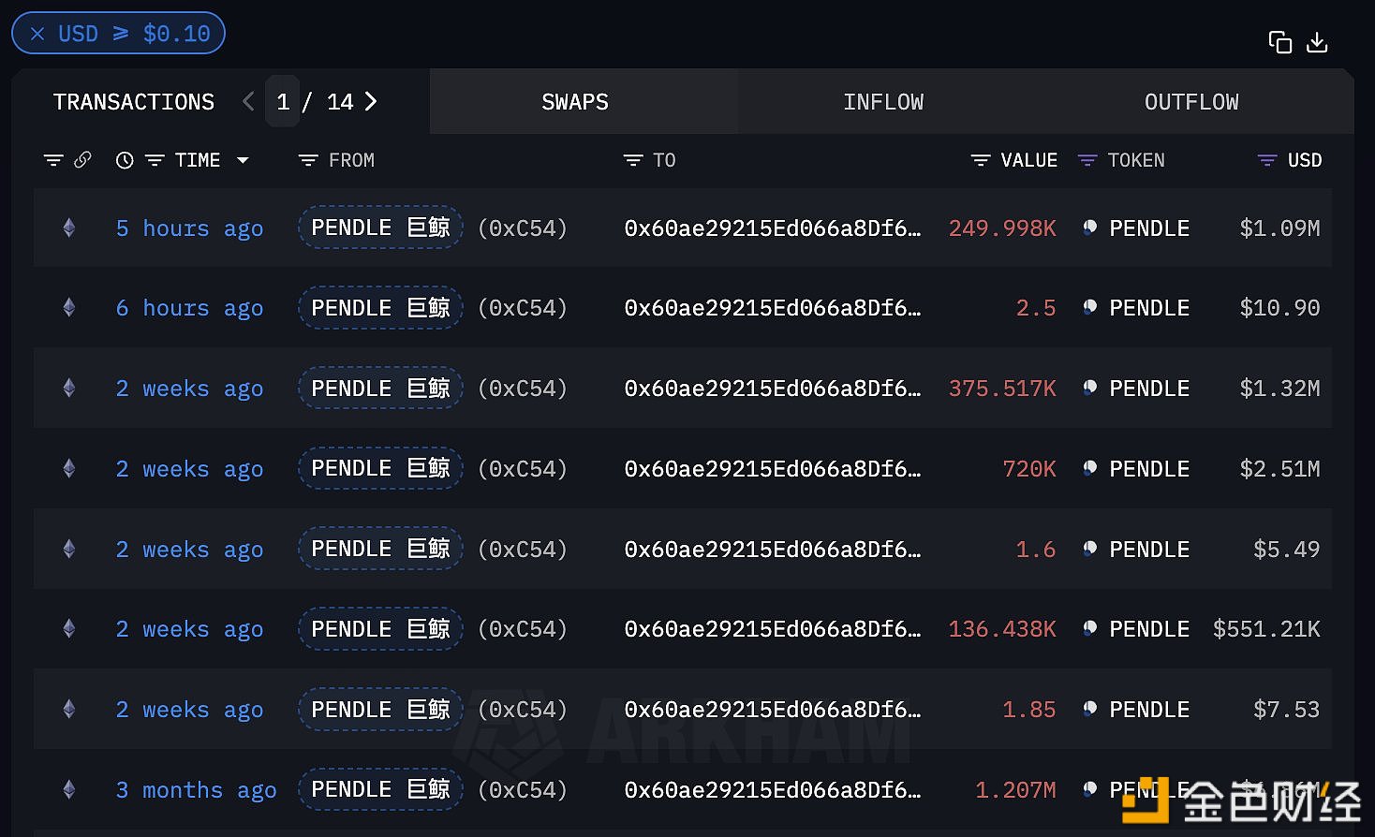Click the (0xC54) address on $5.49 row
The height and width of the screenshot is (837, 1375).
523,550
